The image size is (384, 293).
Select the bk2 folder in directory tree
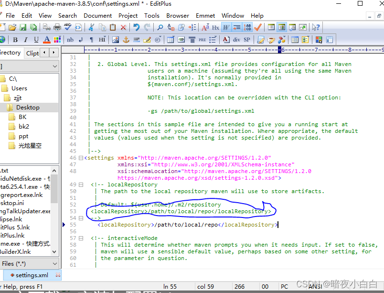(24, 127)
